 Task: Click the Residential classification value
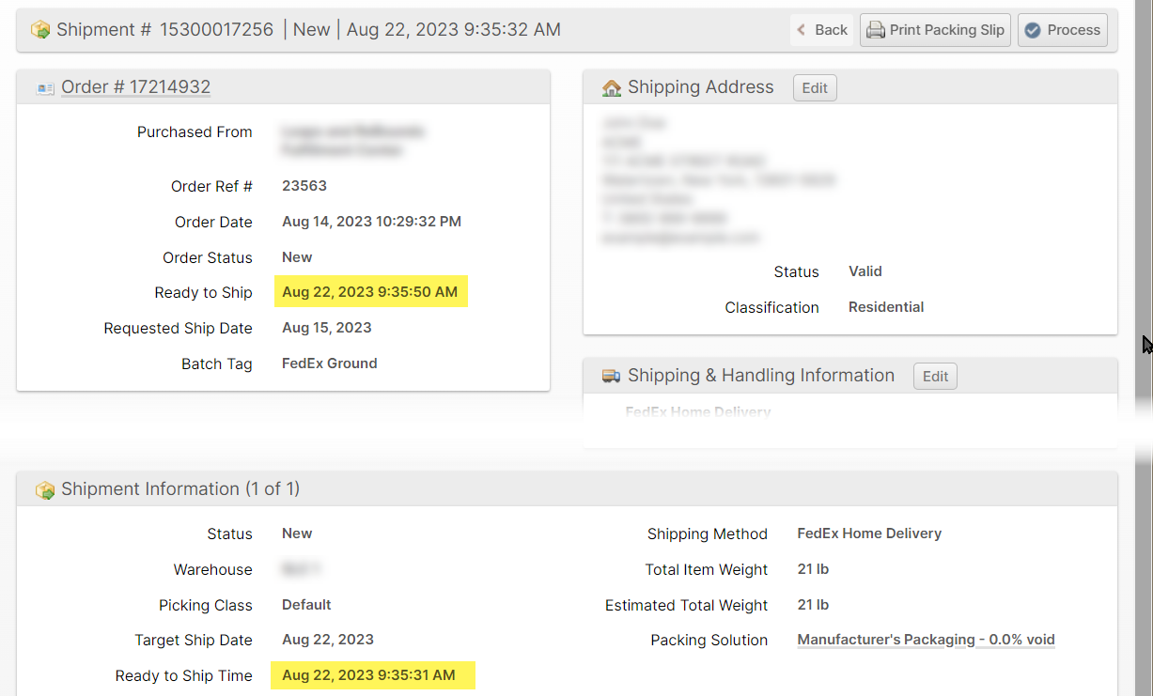886,307
